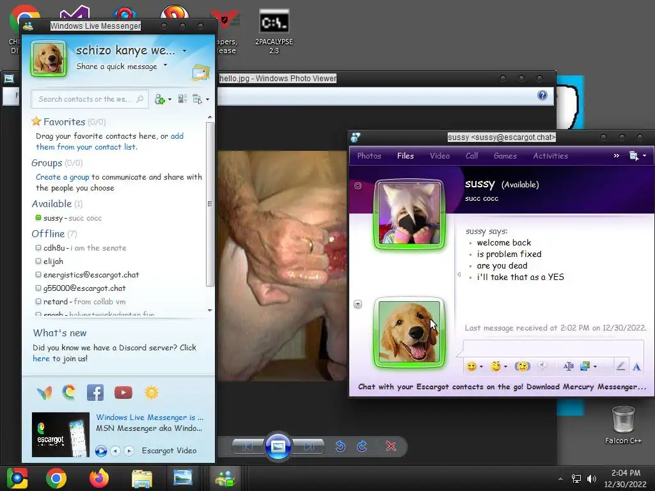Click the add a contact icon
The height and width of the screenshot is (491, 655).
click(159, 99)
